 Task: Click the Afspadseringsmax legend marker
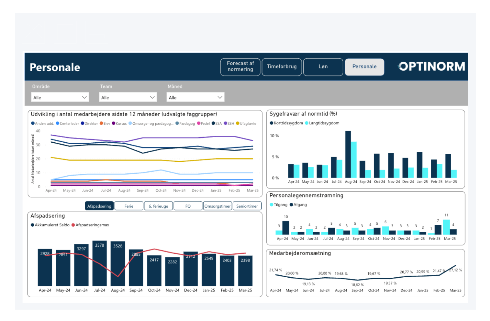73,225
